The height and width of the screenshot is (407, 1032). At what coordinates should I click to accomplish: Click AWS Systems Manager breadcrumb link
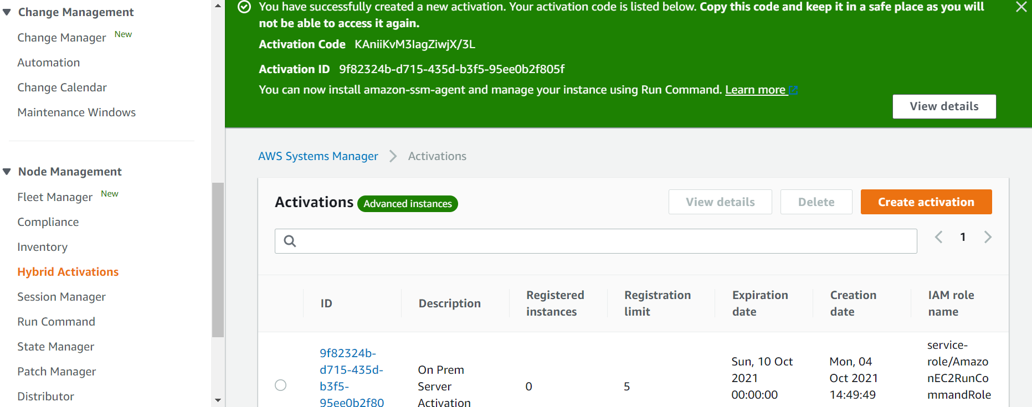tap(318, 156)
